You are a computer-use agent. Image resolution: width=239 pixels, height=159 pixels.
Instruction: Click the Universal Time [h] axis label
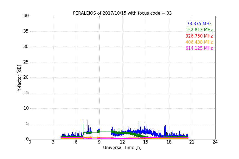click(122, 148)
